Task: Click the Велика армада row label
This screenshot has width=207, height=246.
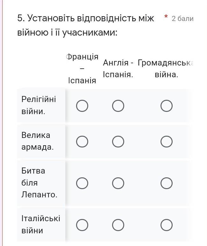Action: click(38, 141)
